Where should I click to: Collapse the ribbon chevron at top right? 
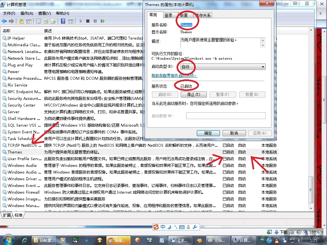321,13
